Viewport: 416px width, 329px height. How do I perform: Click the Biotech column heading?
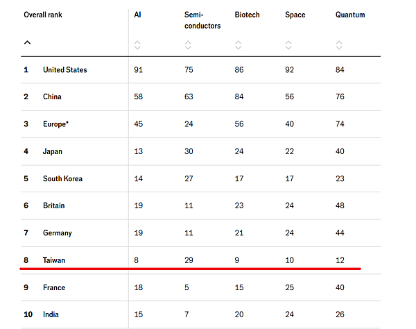[x=247, y=15]
